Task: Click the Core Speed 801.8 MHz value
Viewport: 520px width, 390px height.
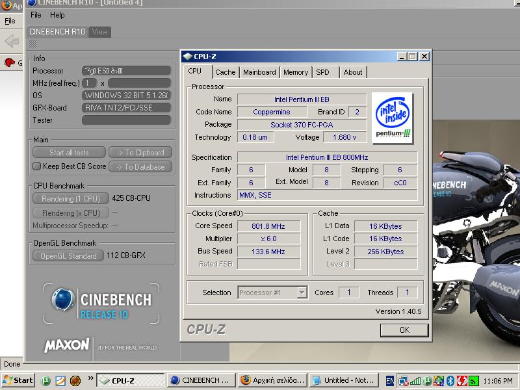Action: click(x=268, y=226)
